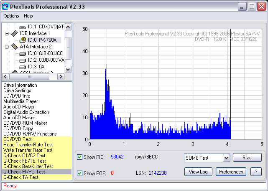Select Write Transfer Rate Test
Image resolution: width=268 pixels, height=191 pixels.
click(37, 150)
